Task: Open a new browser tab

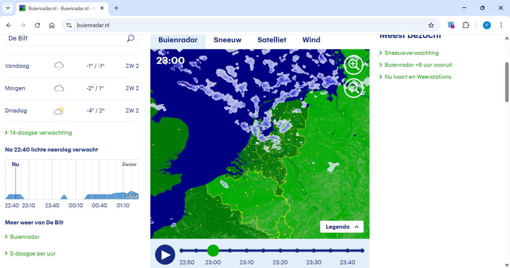Action: pos(116,8)
